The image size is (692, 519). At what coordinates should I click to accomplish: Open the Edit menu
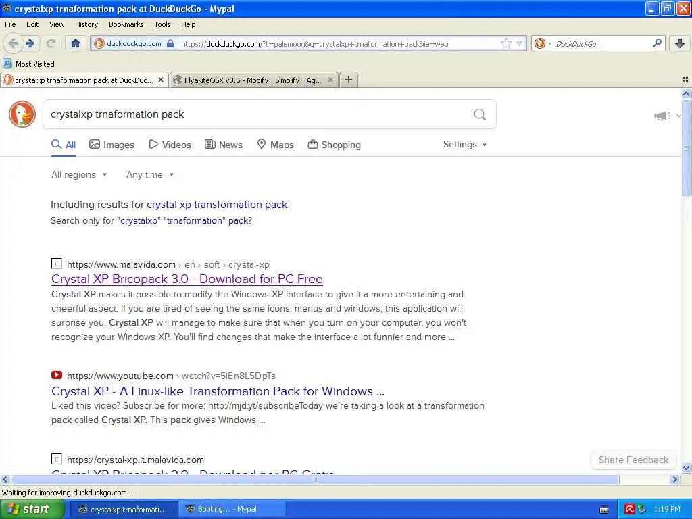coord(32,24)
